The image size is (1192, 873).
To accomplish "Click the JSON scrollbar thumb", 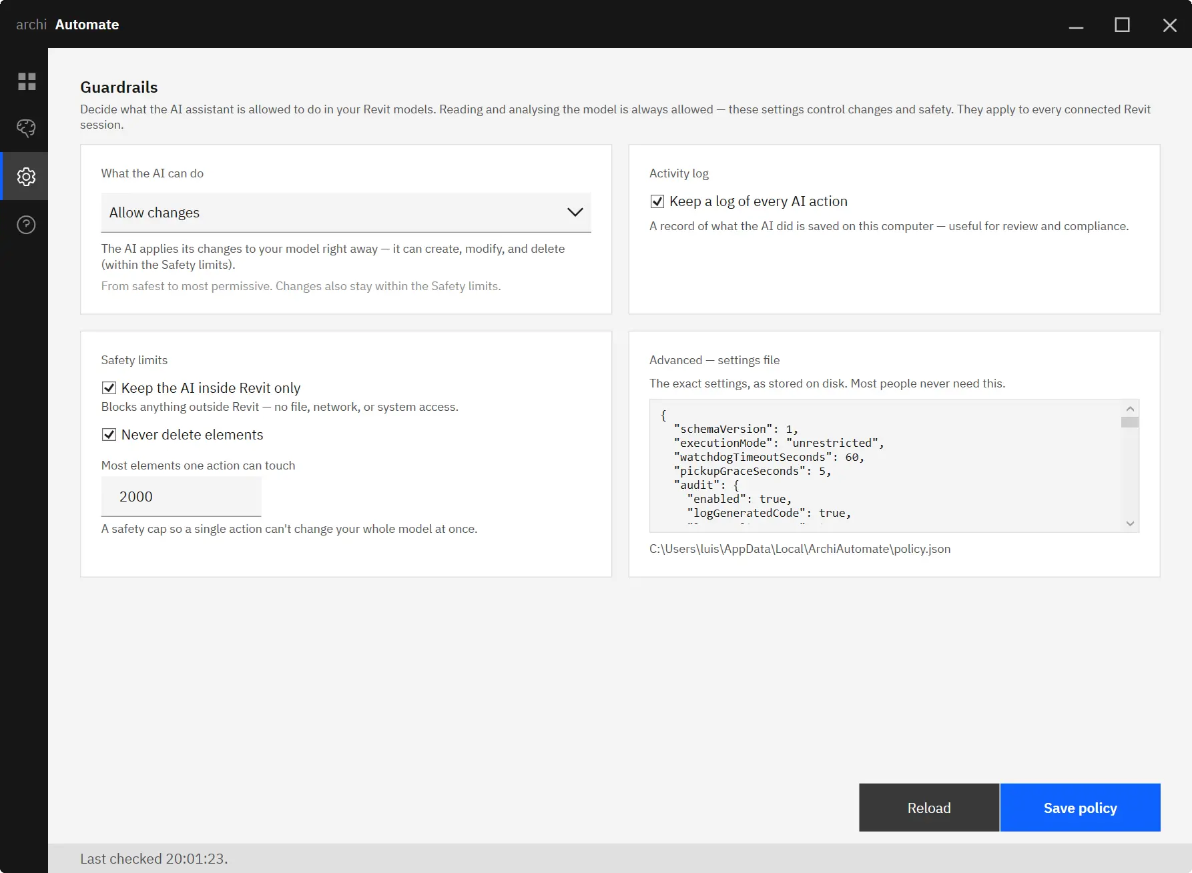I will coord(1130,422).
